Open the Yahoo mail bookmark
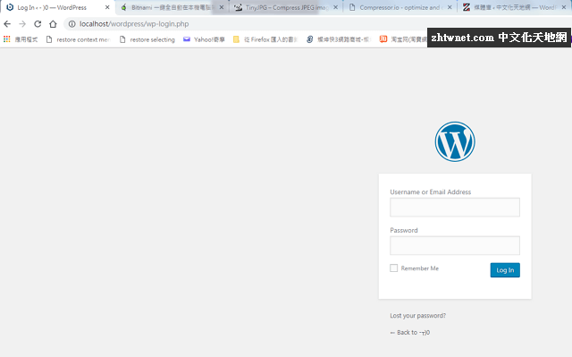Image resolution: width=572 pixels, height=357 pixels. pos(204,39)
